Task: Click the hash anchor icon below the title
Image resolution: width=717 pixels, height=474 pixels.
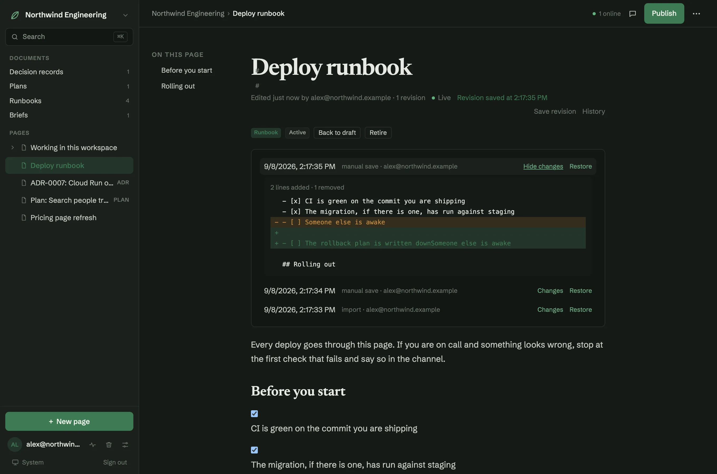Action: click(257, 86)
